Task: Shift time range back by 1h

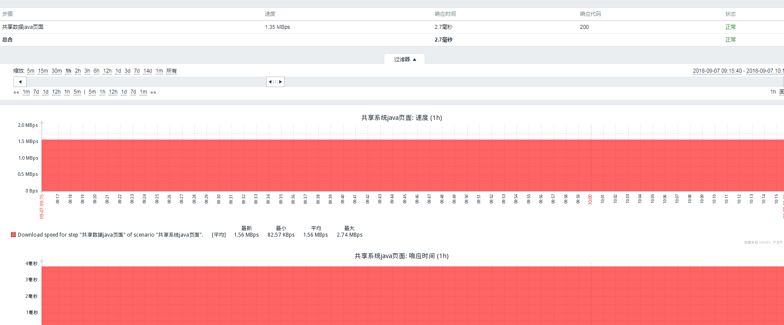Action: point(67,92)
